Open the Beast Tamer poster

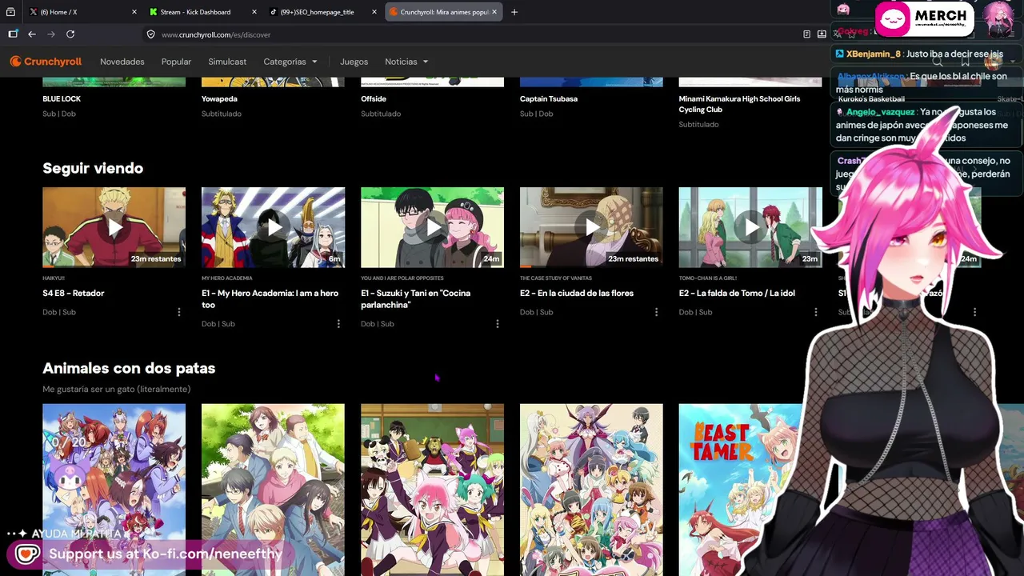(750, 490)
